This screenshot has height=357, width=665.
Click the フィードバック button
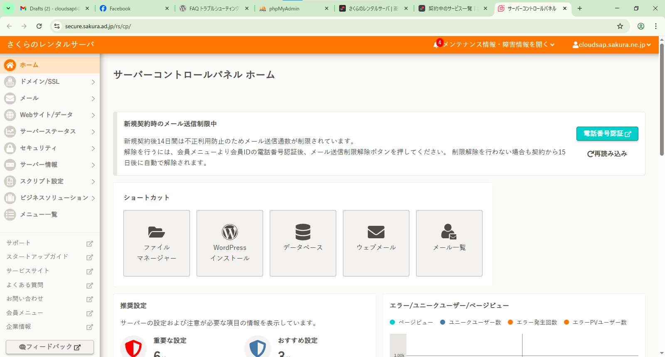click(50, 347)
